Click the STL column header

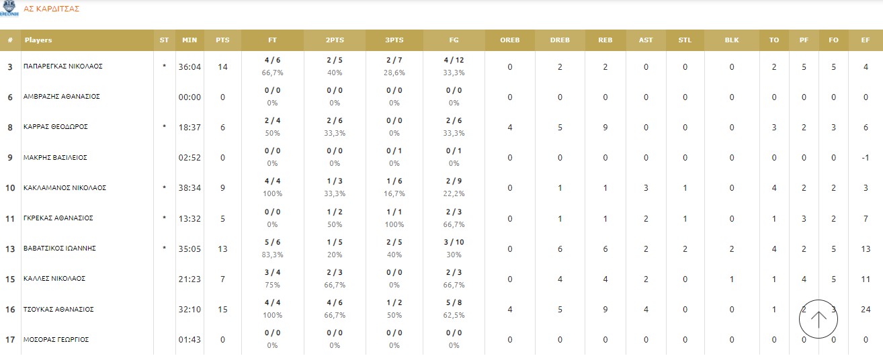point(685,40)
